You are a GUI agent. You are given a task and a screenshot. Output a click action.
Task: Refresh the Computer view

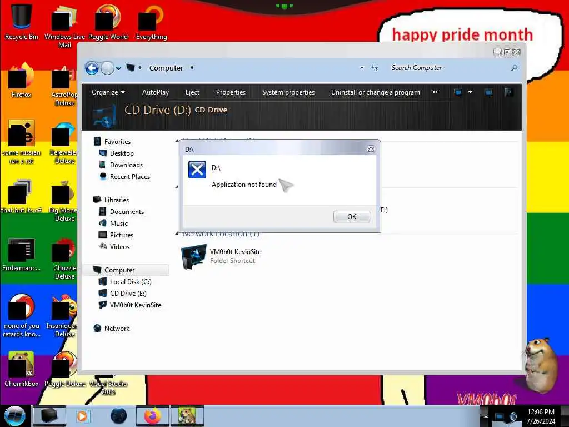[374, 68]
